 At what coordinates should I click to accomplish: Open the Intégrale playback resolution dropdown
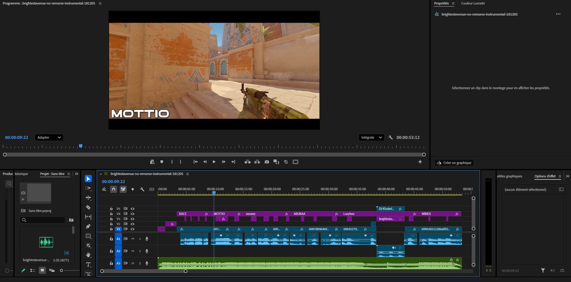coord(372,137)
